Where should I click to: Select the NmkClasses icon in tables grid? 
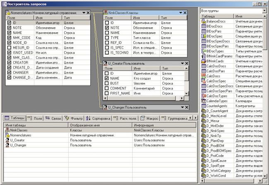7,130
